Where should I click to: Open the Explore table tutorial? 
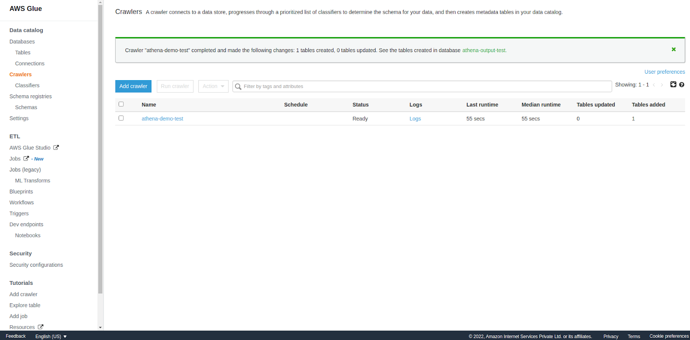[25, 306]
